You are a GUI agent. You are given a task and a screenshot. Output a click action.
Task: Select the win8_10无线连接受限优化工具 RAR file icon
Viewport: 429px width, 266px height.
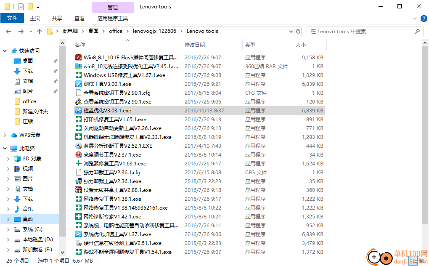point(79,66)
